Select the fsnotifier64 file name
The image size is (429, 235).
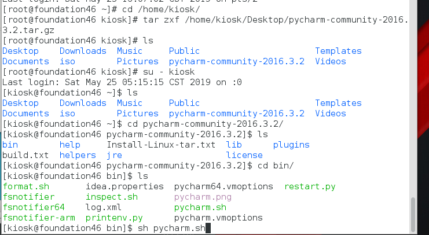(34, 207)
